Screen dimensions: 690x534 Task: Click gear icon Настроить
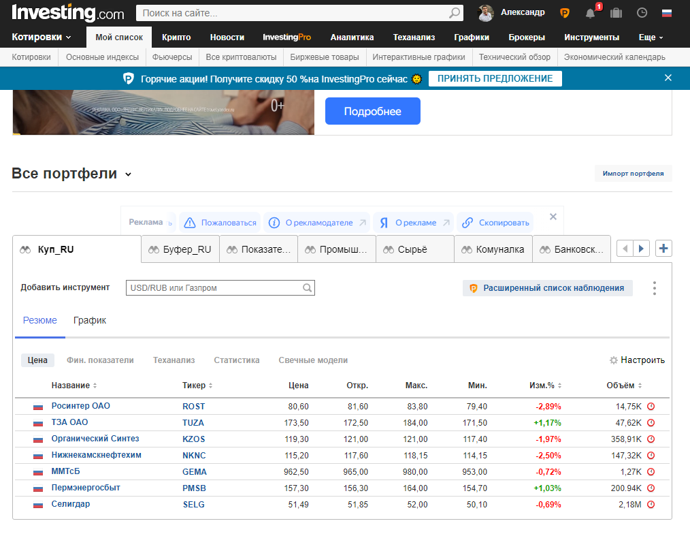click(x=613, y=360)
